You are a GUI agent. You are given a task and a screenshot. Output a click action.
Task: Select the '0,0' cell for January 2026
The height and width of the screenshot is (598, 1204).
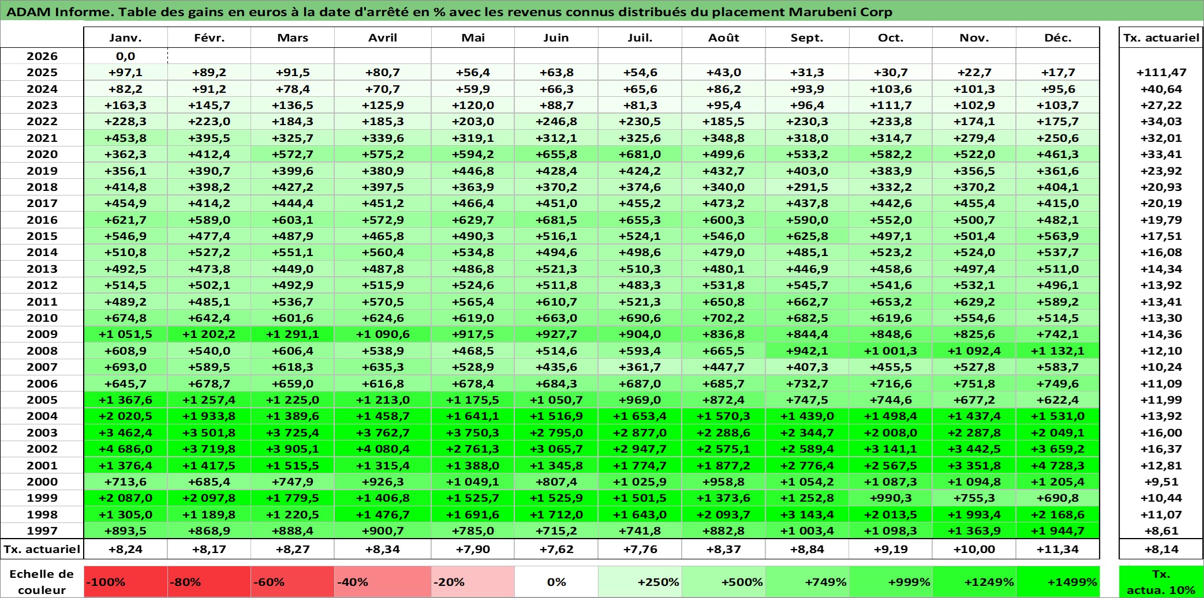126,56
